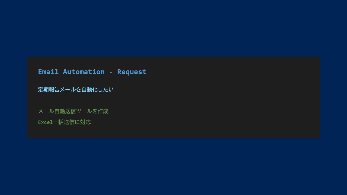Click the word "Request" in the heading
The image size is (347, 195).
[x=132, y=72]
